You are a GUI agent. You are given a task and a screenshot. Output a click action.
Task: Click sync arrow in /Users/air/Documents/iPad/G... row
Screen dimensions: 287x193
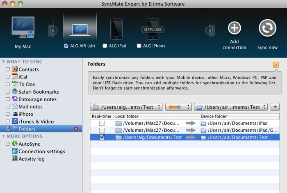tap(191, 130)
